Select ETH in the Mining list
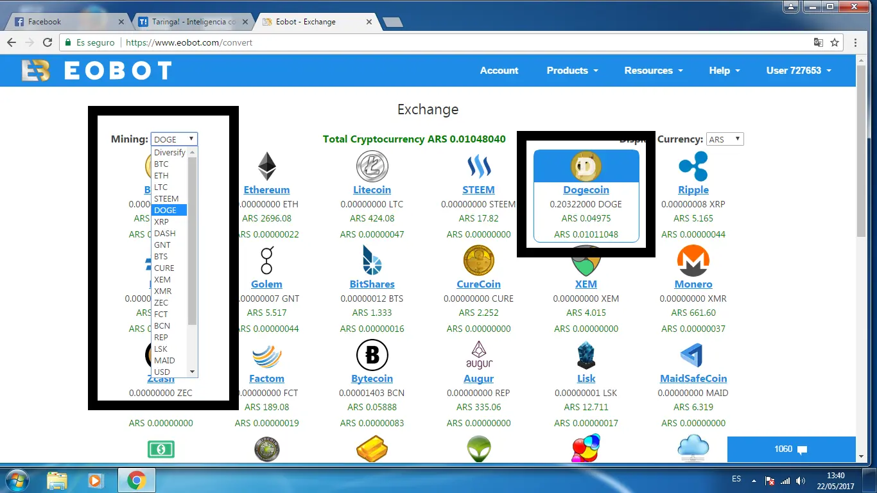 point(169,176)
